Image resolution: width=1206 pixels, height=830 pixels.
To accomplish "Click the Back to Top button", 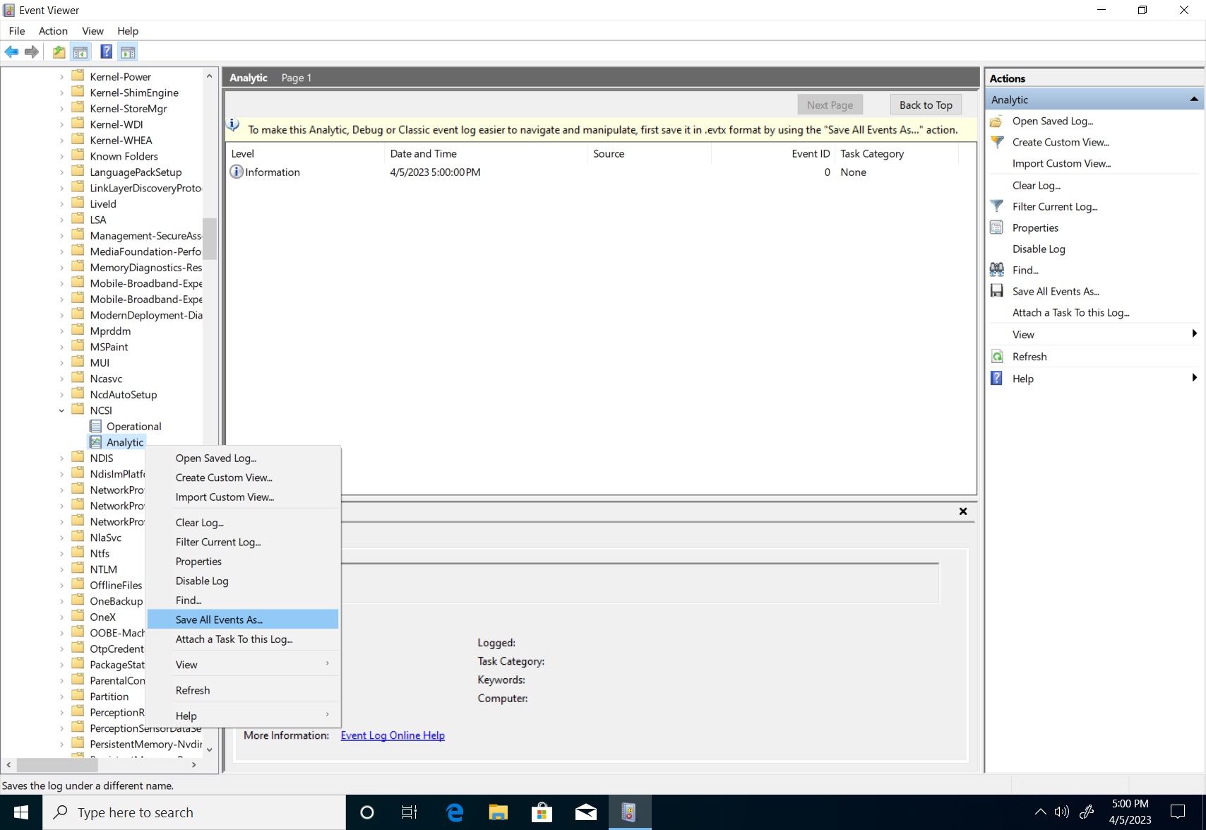I will (925, 105).
